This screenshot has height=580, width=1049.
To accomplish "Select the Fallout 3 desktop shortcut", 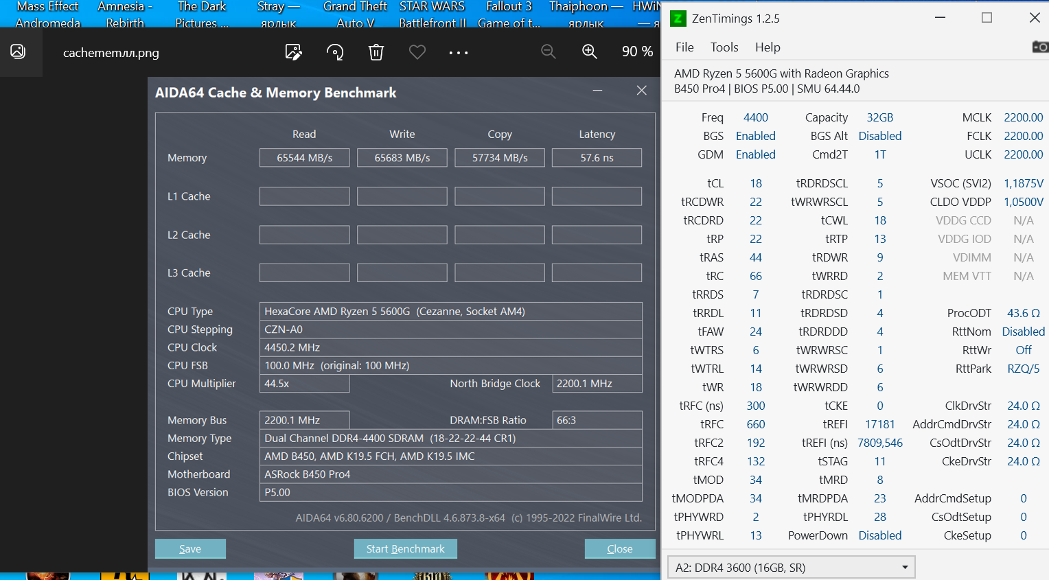I will 509,14.
